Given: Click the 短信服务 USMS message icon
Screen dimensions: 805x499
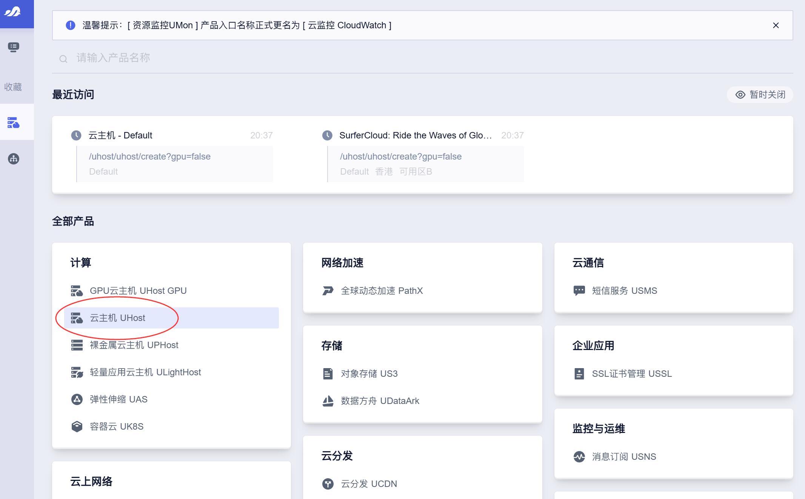Looking at the screenshot, I should tap(578, 290).
